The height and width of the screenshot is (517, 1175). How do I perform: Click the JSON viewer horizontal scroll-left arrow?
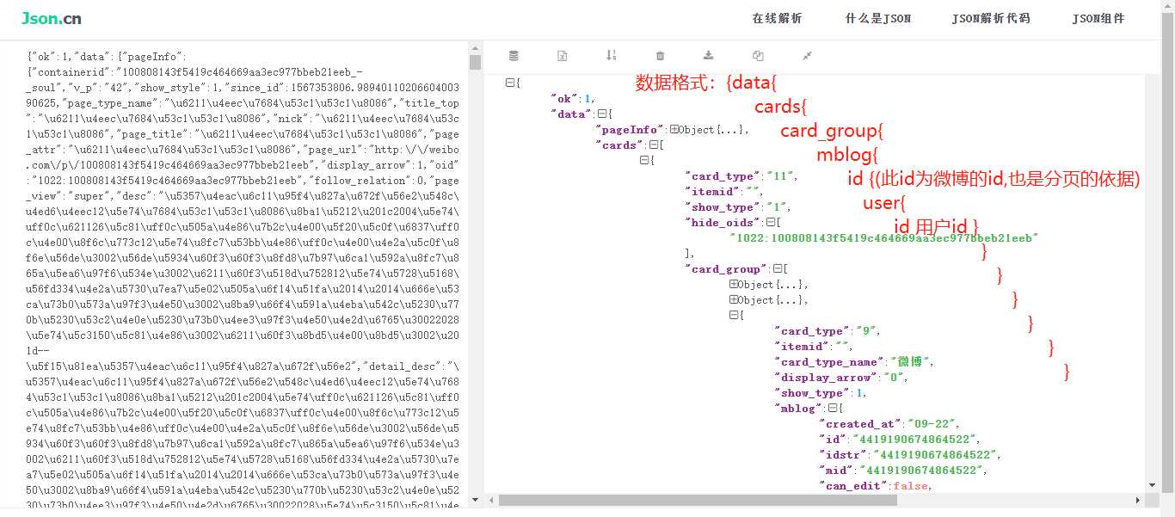click(491, 500)
